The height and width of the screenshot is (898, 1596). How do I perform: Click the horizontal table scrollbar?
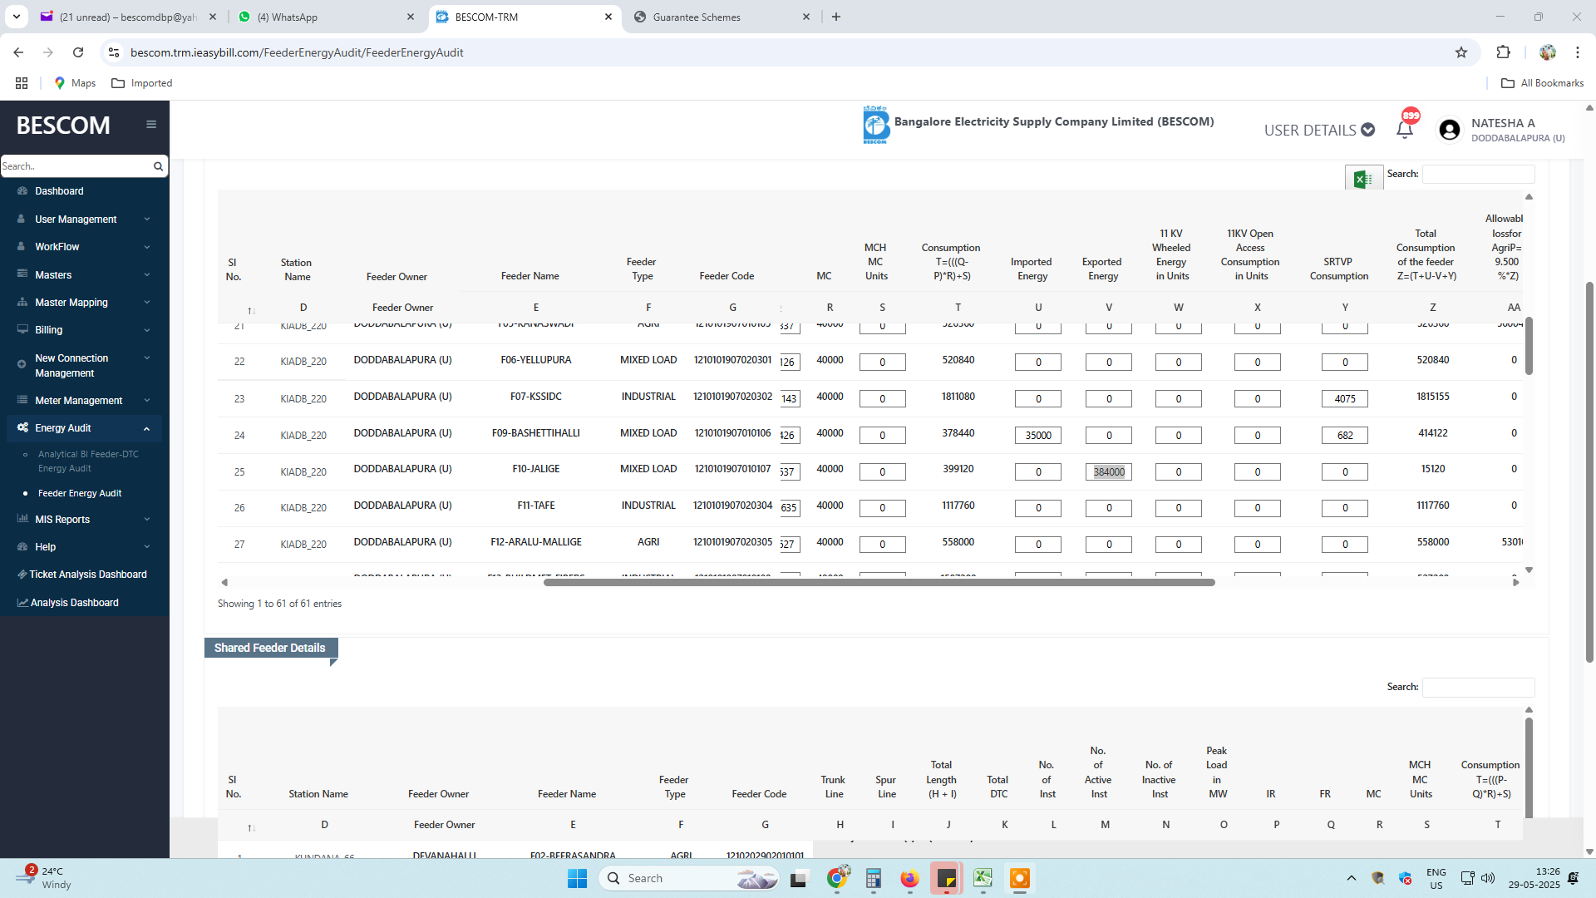pos(879,583)
